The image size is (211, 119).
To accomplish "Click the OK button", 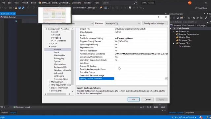I will pos(134,99).
